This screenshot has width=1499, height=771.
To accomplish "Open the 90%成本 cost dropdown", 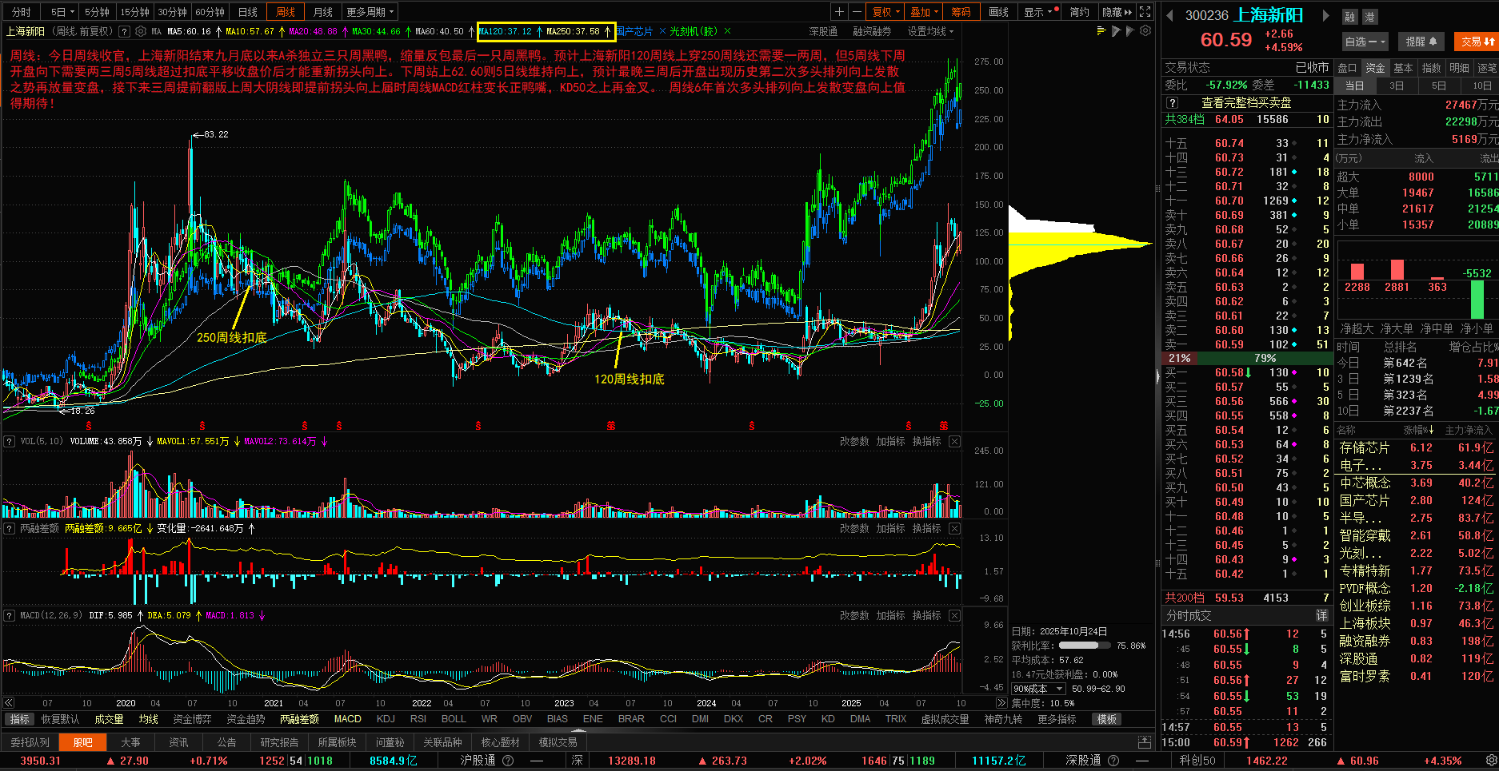I will click(x=1038, y=689).
